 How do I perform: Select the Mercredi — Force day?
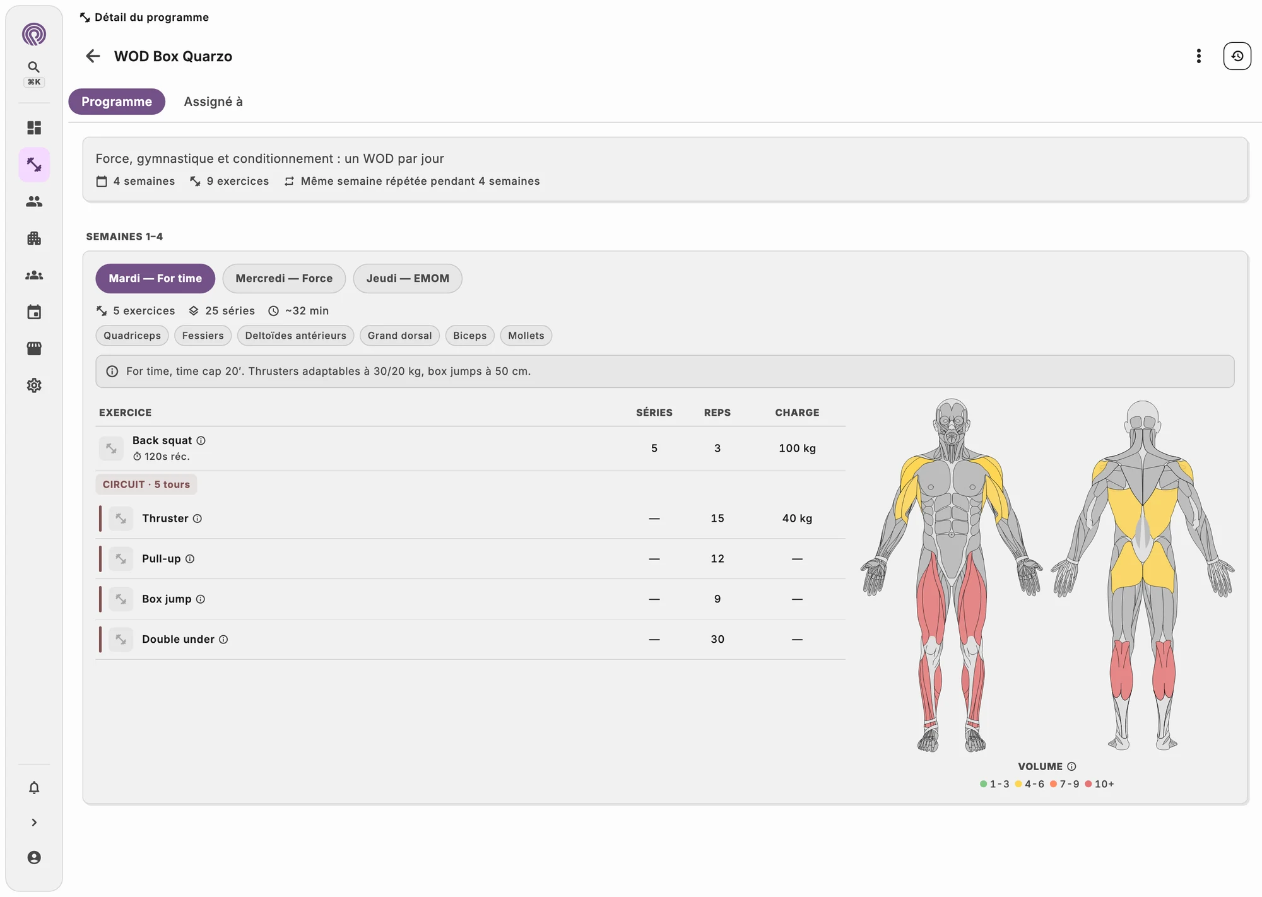tap(284, 278)
